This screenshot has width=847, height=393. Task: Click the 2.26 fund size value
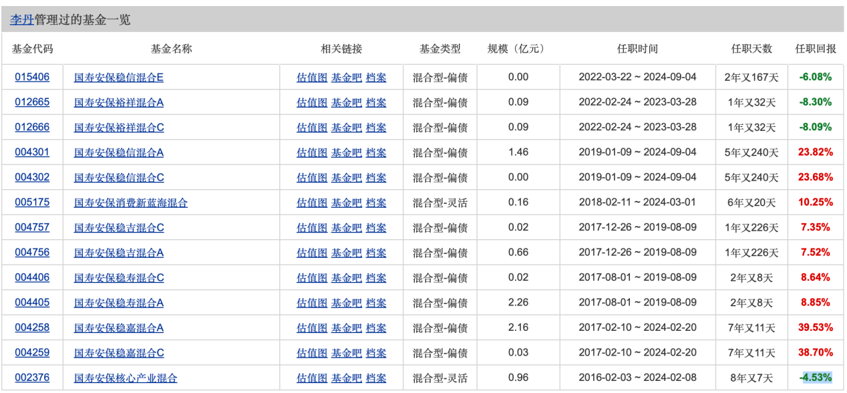pos(518,303)
